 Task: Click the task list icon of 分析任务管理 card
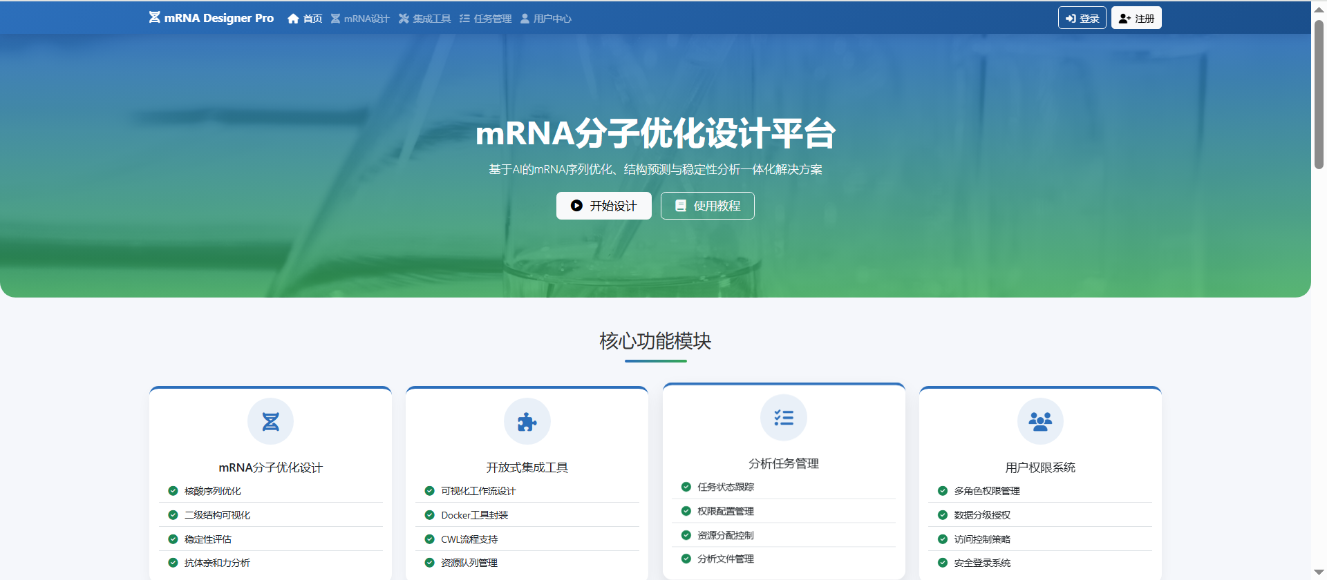point(784,418)
